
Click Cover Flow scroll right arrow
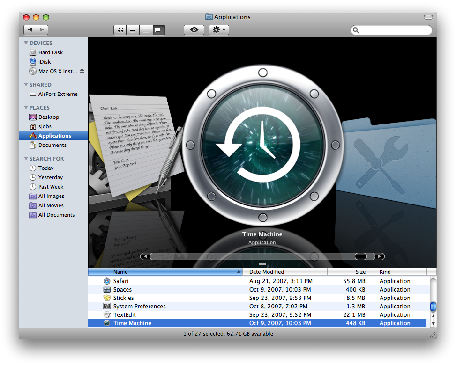(x=379, y=256)
